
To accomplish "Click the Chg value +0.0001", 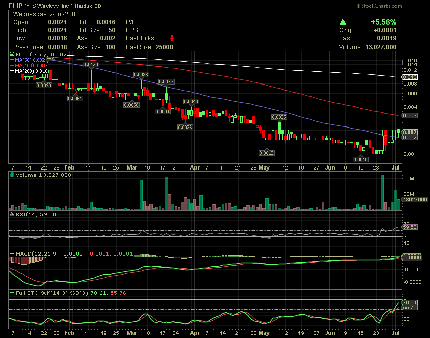I will click(385, 30).
